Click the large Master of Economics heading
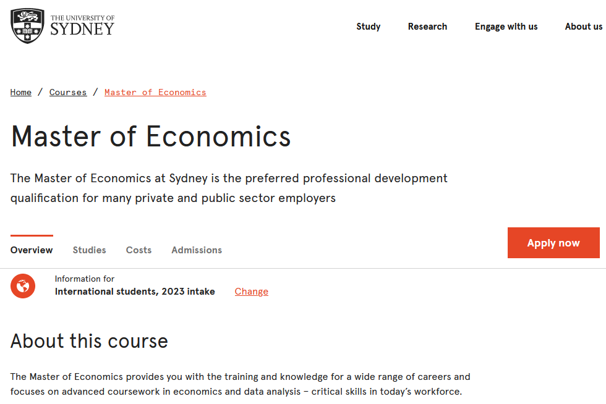Image resolution: width=606 pixels, height=404 pixels. [151, 137]
